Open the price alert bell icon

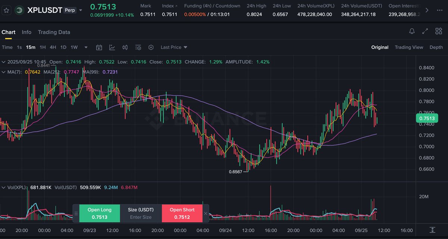pyautogui.click(x=412, y=32)
